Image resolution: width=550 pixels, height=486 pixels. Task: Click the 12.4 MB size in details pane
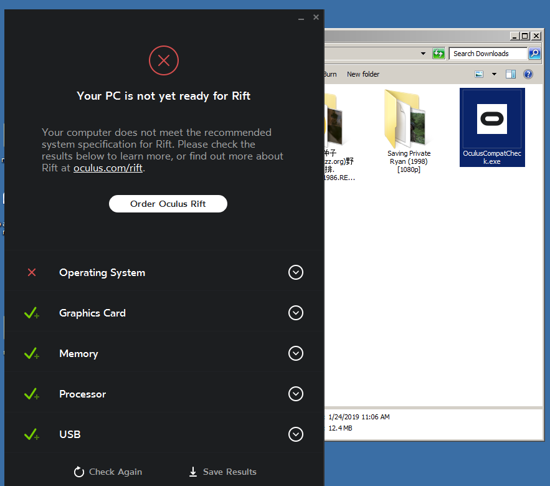(340, 428)
